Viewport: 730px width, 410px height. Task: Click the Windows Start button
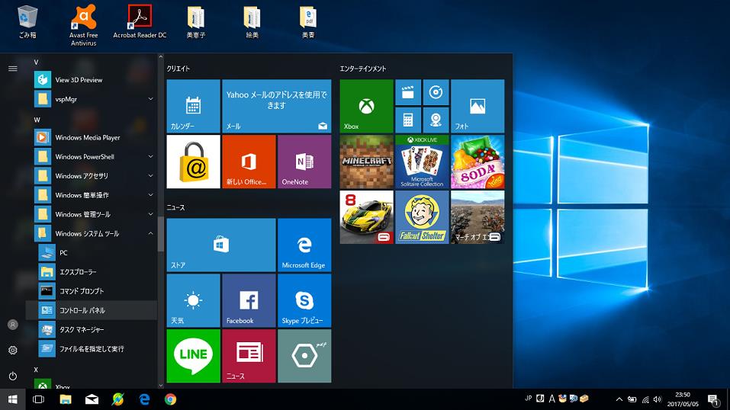[12, 399]
